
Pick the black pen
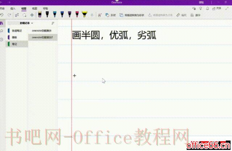click(x=47, y=14)
